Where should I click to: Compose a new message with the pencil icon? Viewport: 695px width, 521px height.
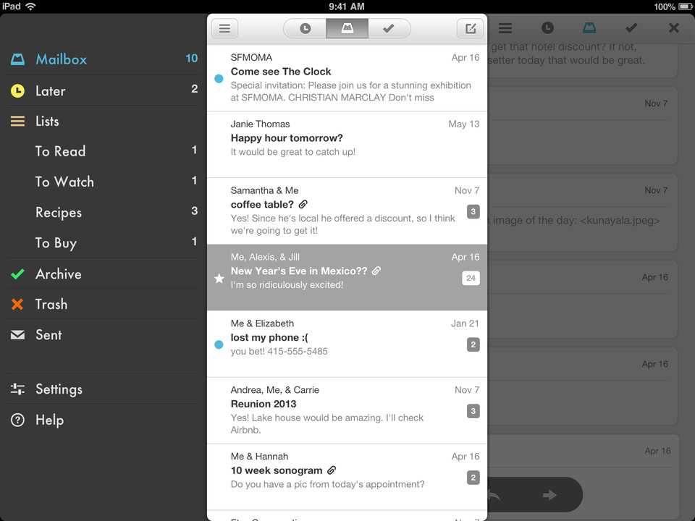pyautogui.click(x=471, y=29)
